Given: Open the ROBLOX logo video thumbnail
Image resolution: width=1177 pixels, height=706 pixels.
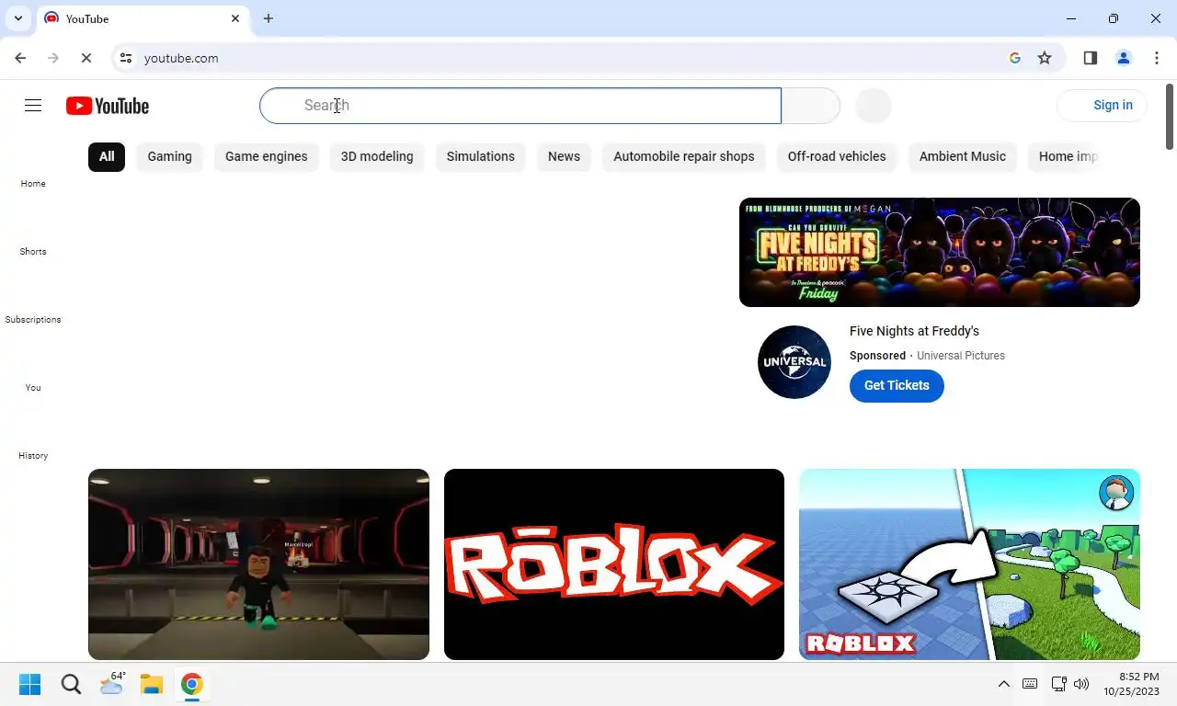Looking at the screenshot, I should [x=614, y=564].
